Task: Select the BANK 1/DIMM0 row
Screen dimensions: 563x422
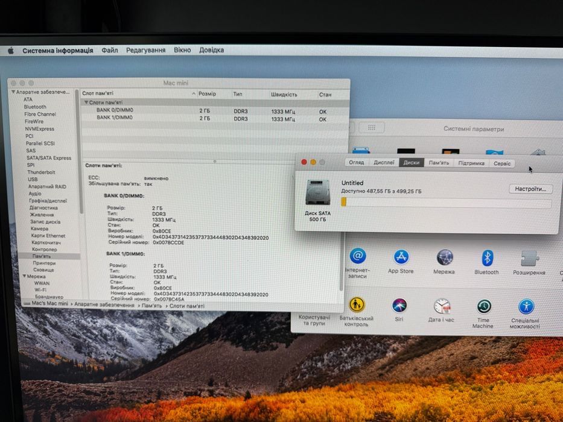Action: coord(215,118)
